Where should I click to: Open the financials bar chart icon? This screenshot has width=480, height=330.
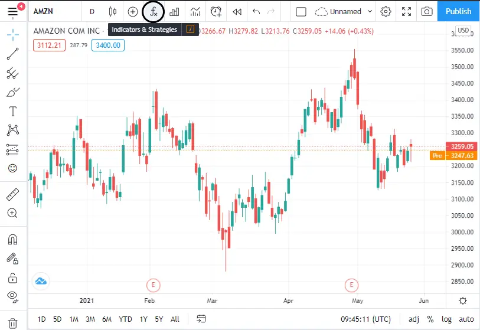174,12
